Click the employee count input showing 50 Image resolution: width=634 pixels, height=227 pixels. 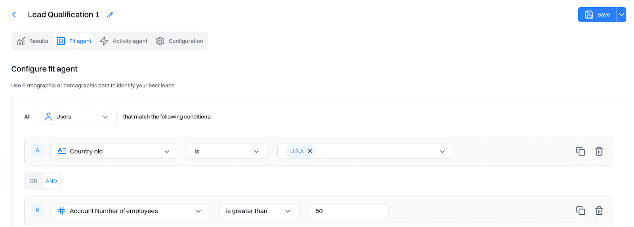click(348, 211)
